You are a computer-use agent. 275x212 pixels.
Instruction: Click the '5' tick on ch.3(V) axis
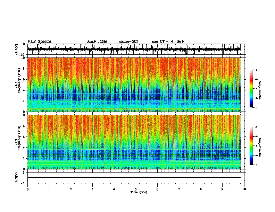tap(24, 172)
